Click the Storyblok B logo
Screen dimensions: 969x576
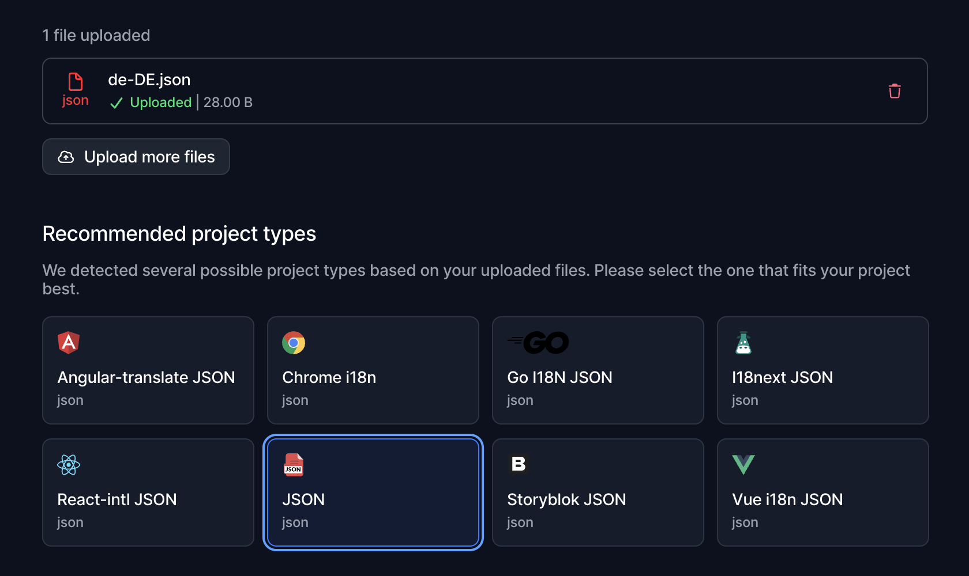[x=519, y=464]
